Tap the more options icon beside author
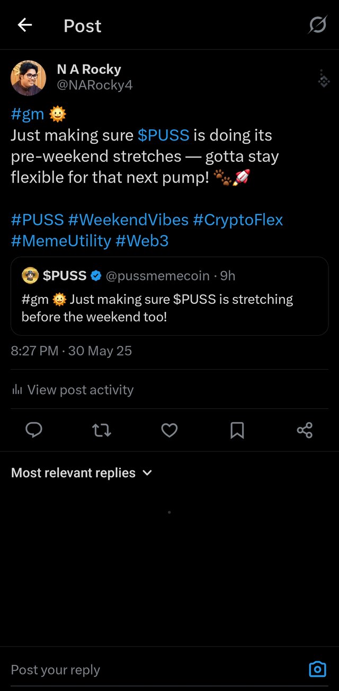Viewport: 339px width, 691px height. coord(324,78)
